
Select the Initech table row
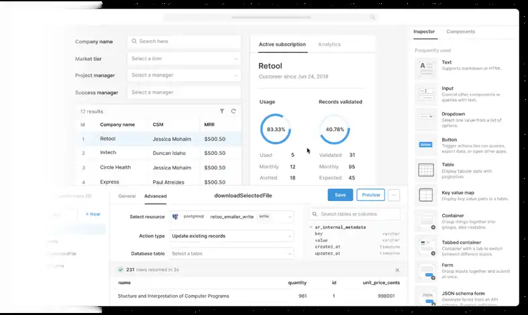click(x=159, y=153)
